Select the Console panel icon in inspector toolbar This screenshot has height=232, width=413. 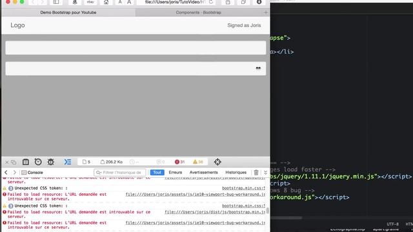(68, 162)
